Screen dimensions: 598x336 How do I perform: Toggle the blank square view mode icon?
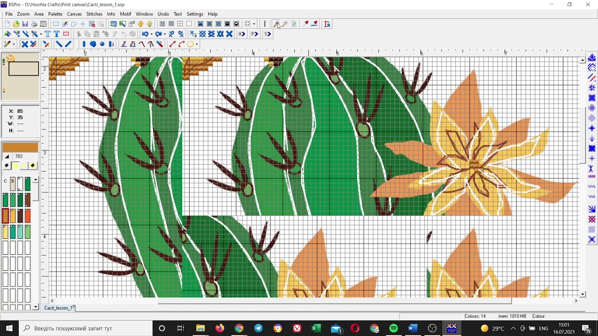[189, 24]
